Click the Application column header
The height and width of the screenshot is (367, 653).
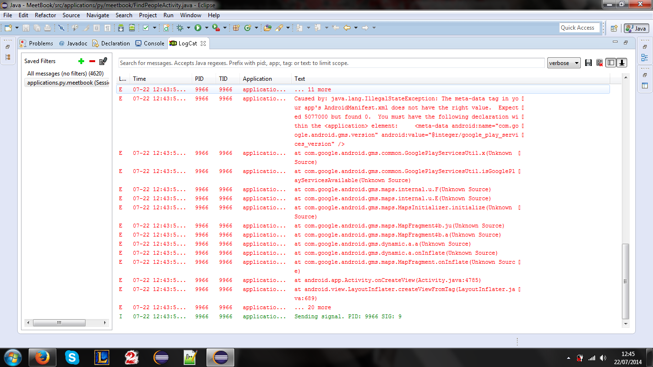[266, 79]
